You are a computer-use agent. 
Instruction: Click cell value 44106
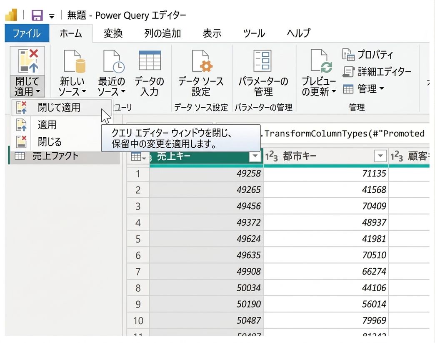[374, 288]
